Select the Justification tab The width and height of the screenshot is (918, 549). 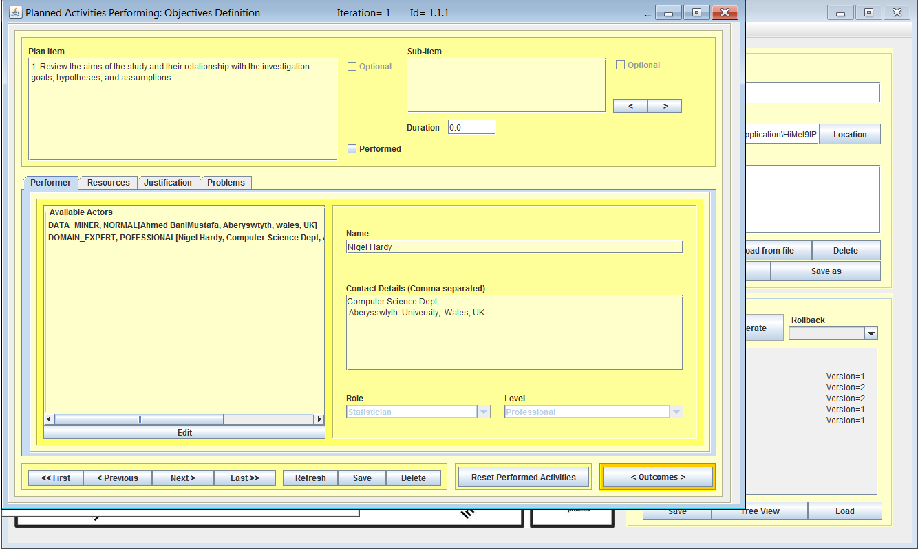[168, 183]
